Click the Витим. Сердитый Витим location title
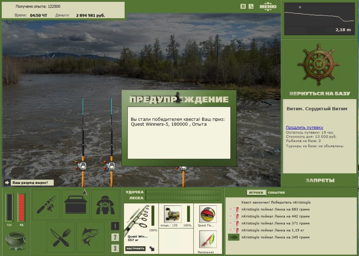The height and width of the screenshot is (256, 359). pos(317,109)
